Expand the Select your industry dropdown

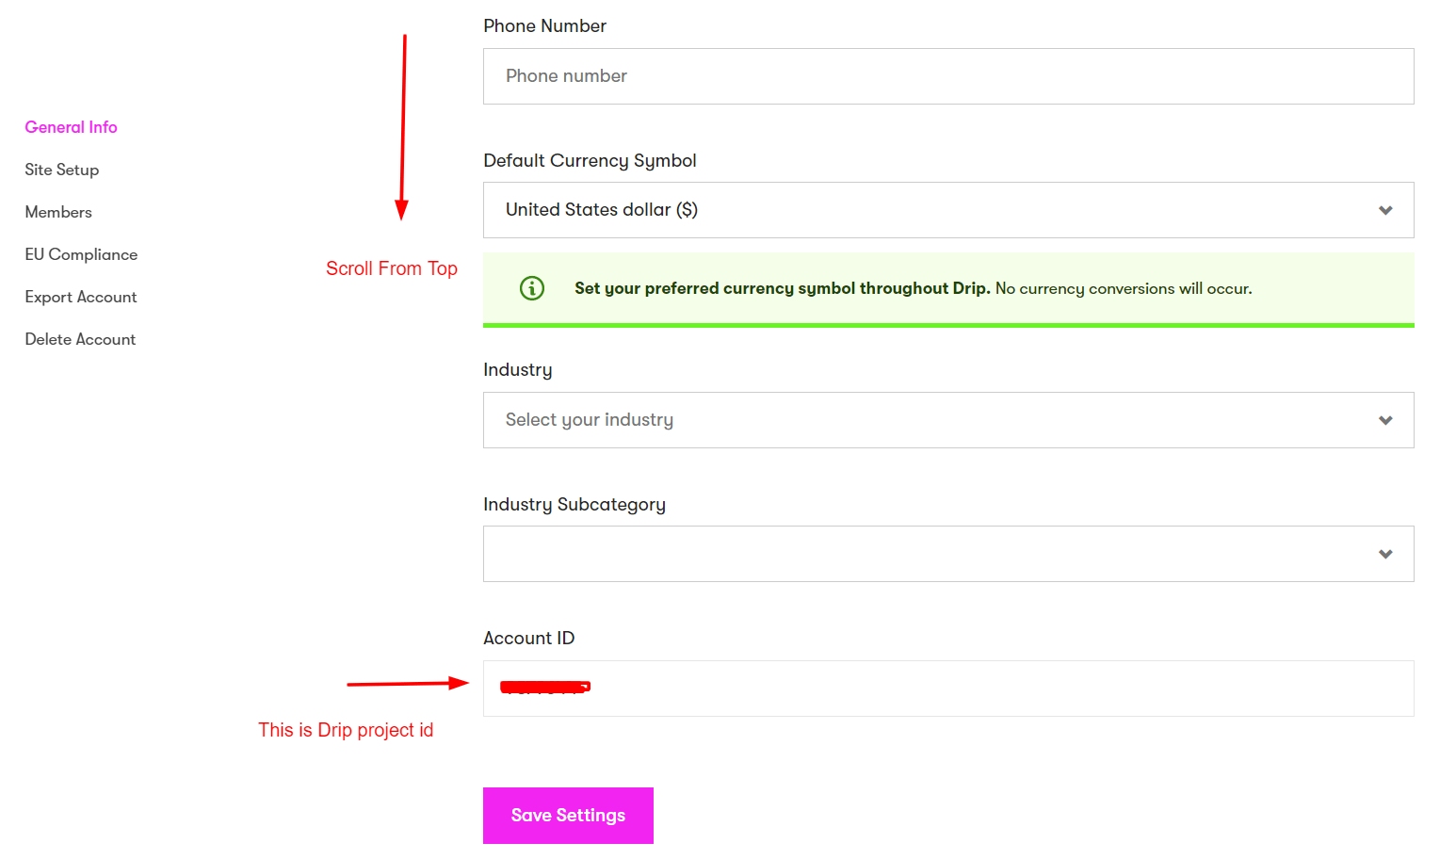947,420
